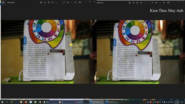This screenshot has height=104, width=185.
Task: Open Zoom app from the taskbar
Action: click(x=31, y=102)
